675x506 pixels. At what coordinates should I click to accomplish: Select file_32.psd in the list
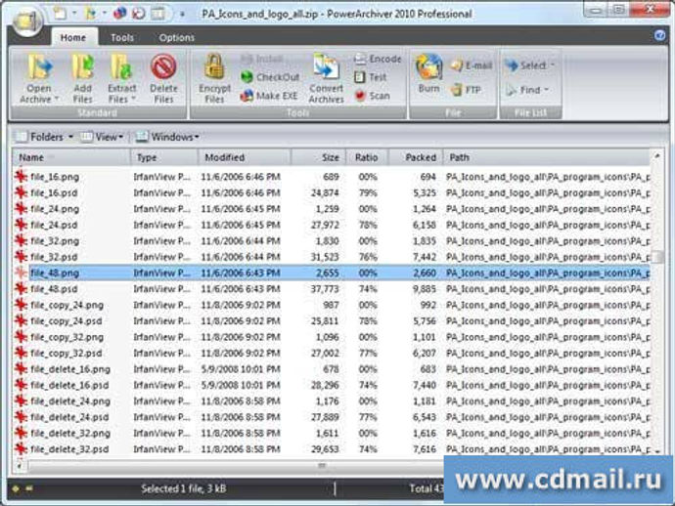coord(54,257)
